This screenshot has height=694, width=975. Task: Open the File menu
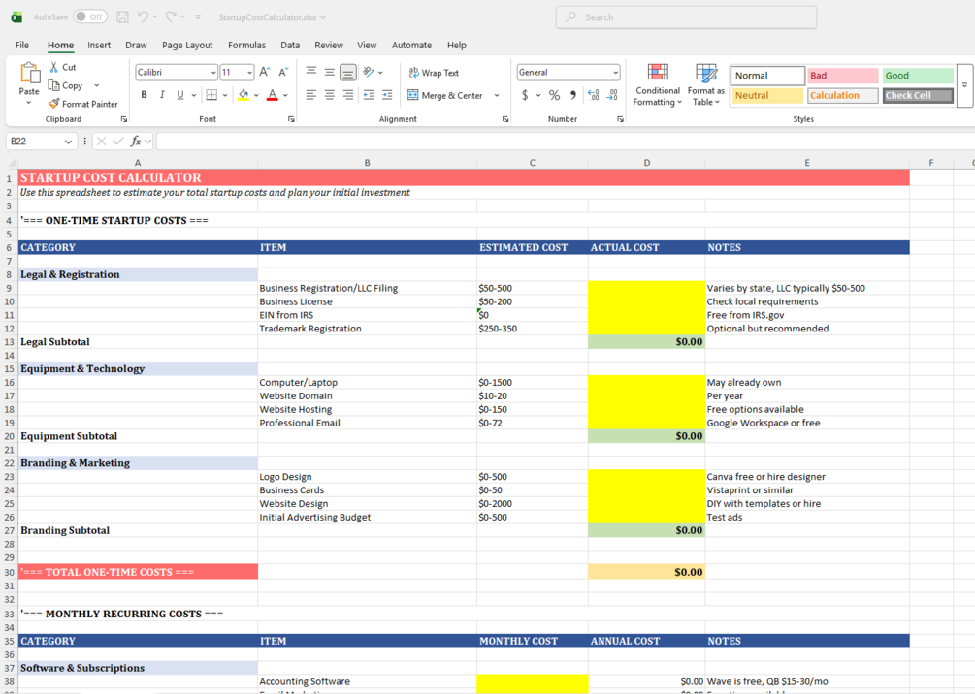point(22,45)
